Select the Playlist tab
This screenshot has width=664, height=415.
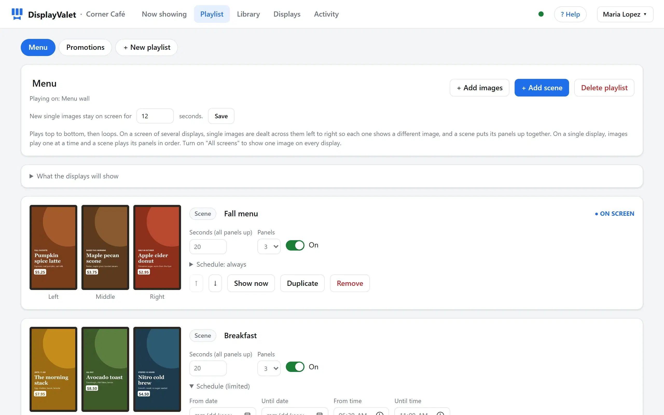coord(212,14)
